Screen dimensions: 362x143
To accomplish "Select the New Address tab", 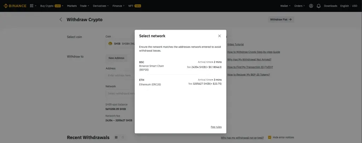I will click(x=116, y=58).
